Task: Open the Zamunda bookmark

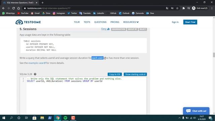Action: 138,13
